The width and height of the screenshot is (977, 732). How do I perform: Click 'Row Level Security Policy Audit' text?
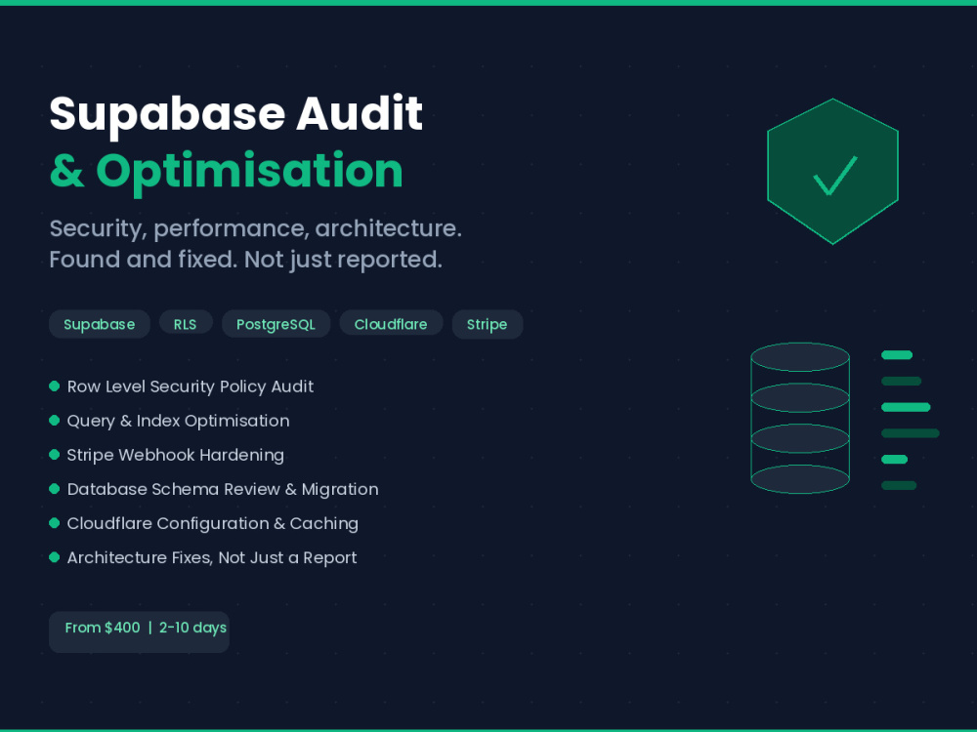pos(191,386)
